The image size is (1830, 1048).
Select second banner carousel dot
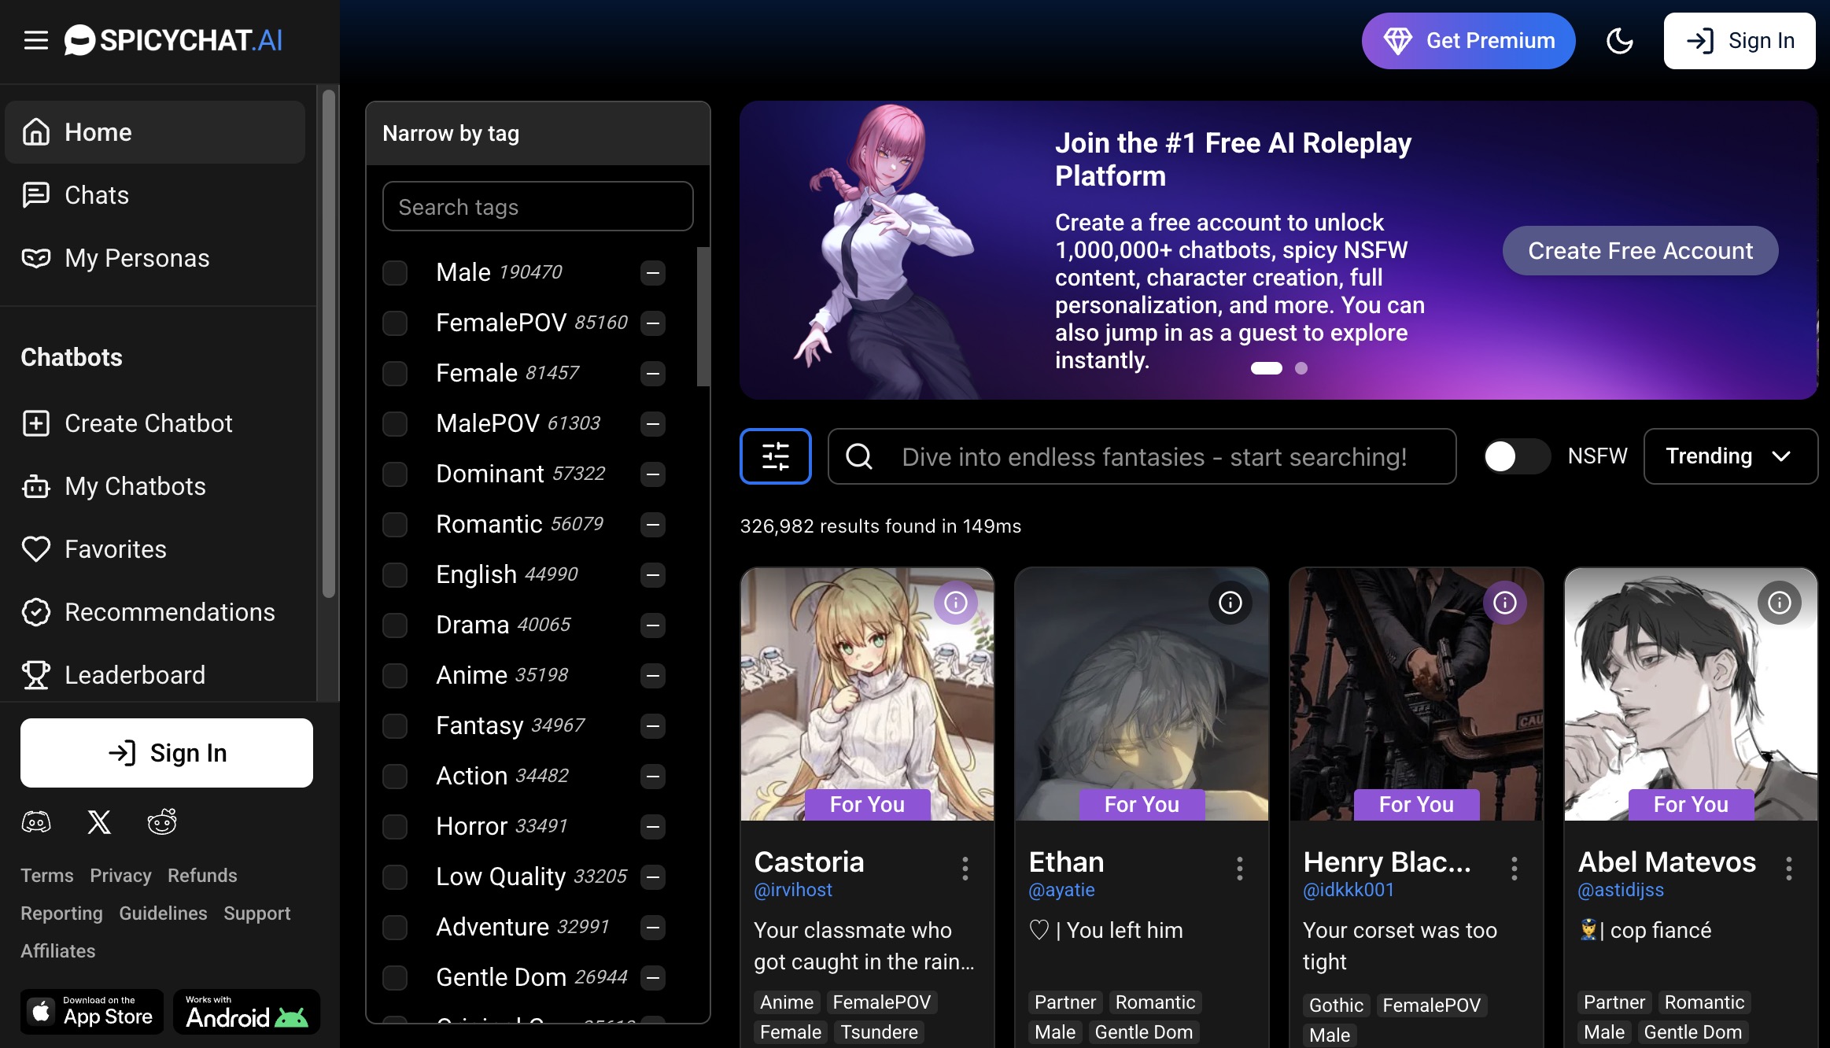pyautogui.click(x=1301, y=368)
